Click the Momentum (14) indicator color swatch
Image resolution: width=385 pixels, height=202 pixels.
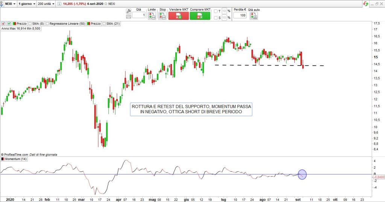pos(3,160)
